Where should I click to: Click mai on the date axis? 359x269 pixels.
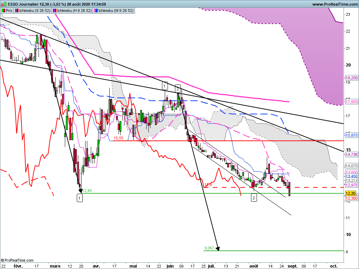133,266
